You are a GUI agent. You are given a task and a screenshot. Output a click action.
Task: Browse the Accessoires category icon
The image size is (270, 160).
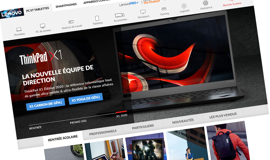120,15
